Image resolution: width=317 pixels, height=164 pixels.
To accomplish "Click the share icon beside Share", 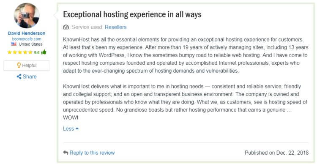I will (19, 77).
